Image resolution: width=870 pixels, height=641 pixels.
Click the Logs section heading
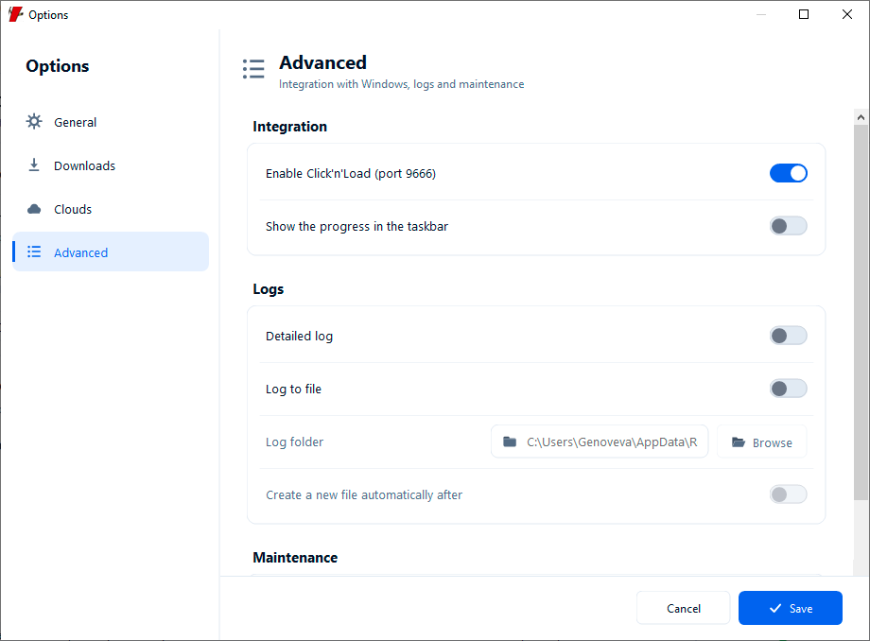pos(268,289)
